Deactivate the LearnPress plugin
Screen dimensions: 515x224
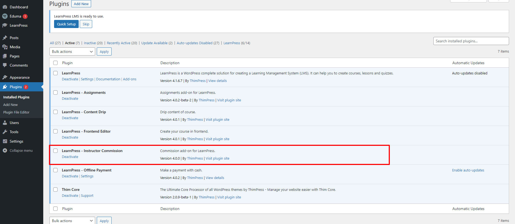coord(70,79)
